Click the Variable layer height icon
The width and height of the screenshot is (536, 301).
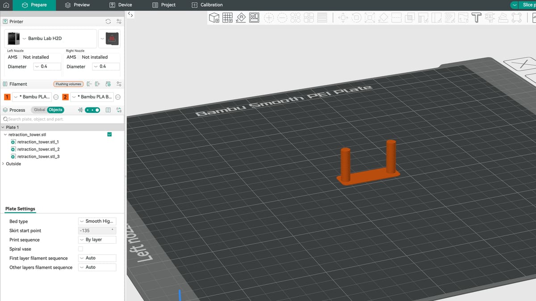(322, 18)
